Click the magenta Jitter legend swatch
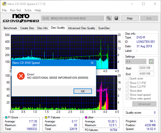 point(86,117)
